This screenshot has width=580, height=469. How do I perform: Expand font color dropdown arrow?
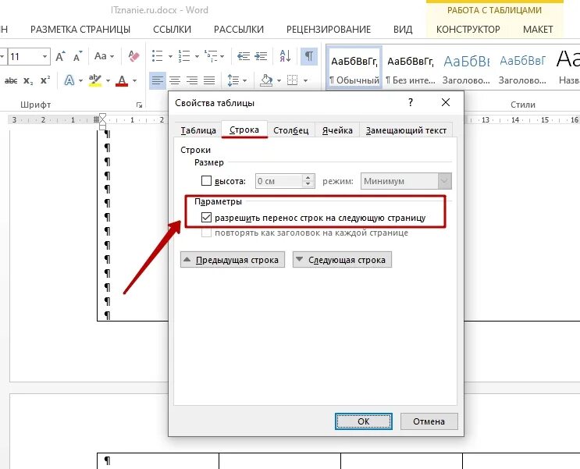pyautogui.click(x=134, y=80)
